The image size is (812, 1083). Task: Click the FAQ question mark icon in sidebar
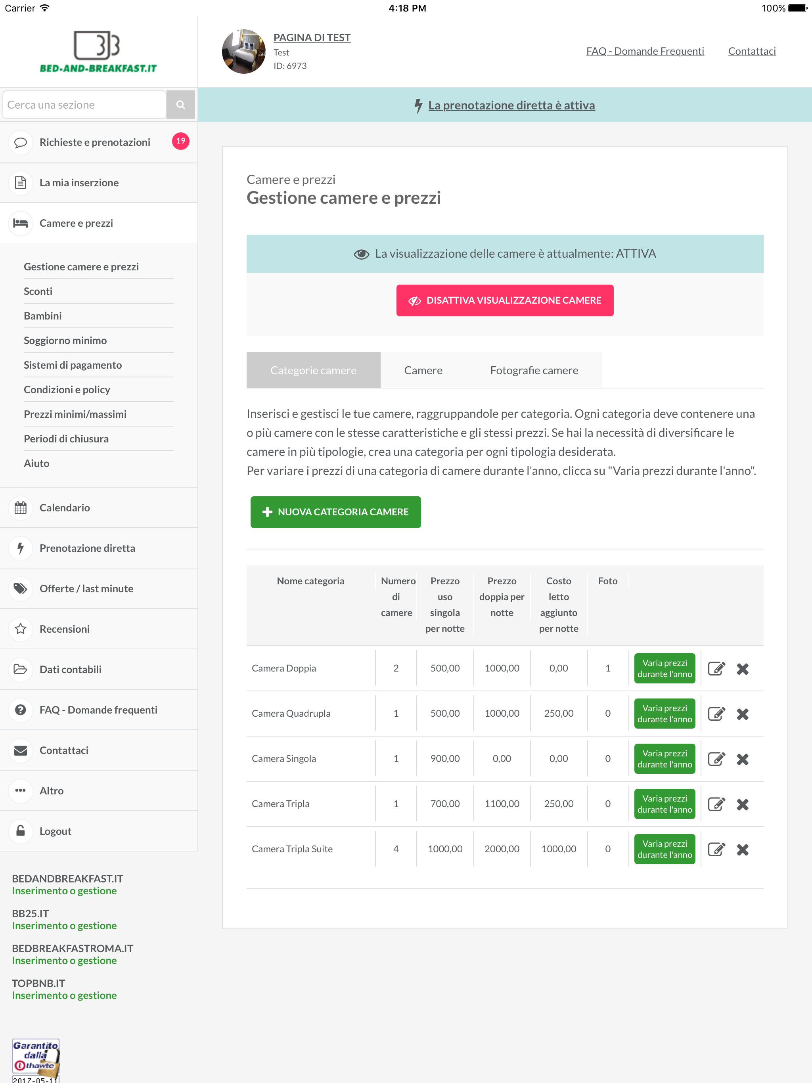coord(21,710)
